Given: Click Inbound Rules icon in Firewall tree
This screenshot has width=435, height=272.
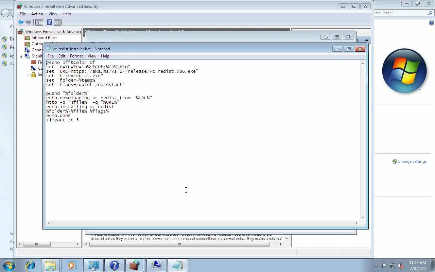Looking at the screenshot, I should point(27,38).
